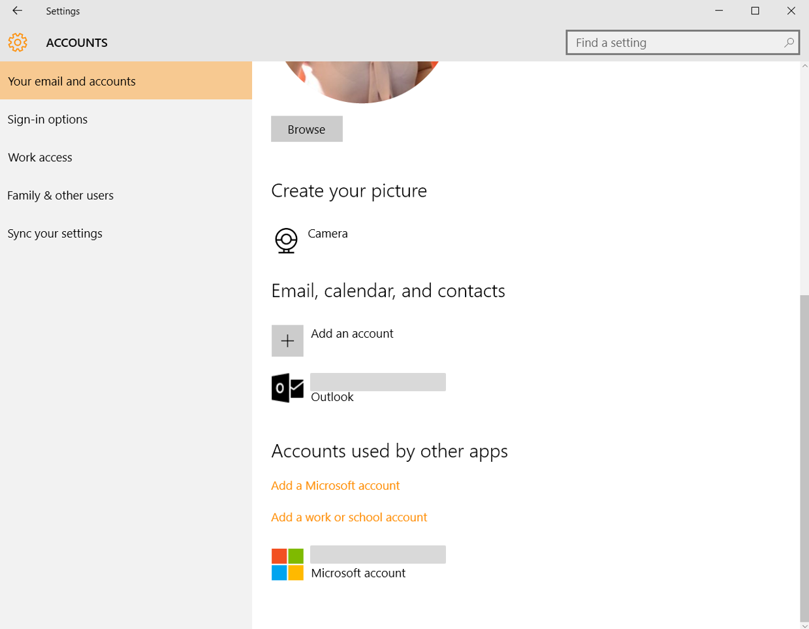The height and width of the screenshot is (629, 809).
Task: Switch to Work access section
Action: click(x=126, y=157)
